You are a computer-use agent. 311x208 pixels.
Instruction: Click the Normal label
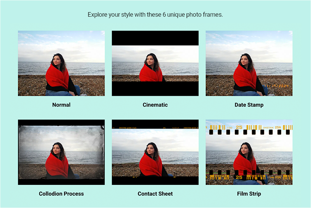(61, 105)
